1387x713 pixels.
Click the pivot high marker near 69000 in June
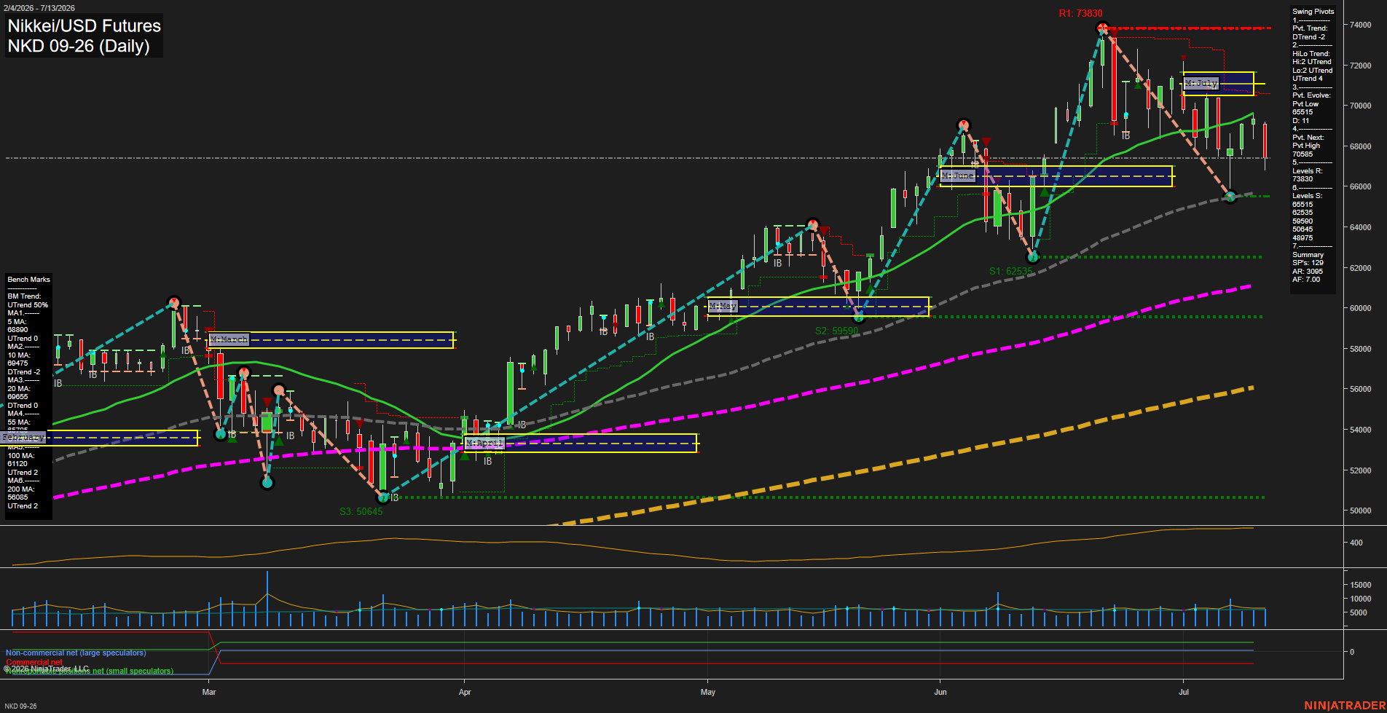964,125
